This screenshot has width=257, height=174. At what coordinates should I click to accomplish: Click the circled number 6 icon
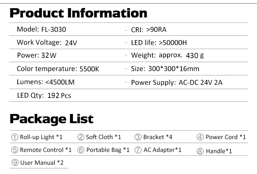(x=81, y=150)
